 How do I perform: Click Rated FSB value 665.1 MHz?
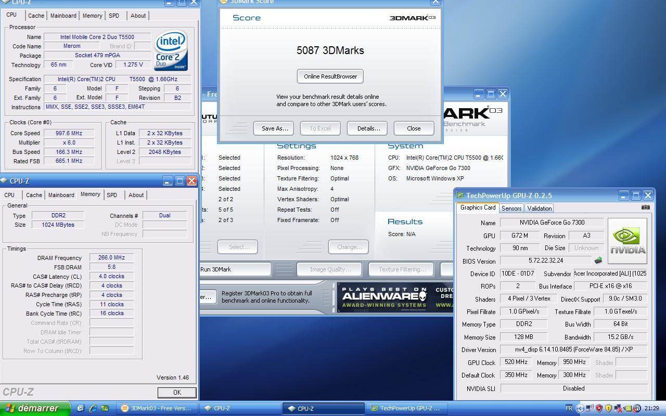point(70,161)
